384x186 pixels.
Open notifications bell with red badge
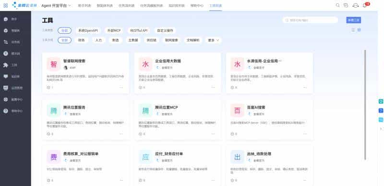(x=365, y=5)
